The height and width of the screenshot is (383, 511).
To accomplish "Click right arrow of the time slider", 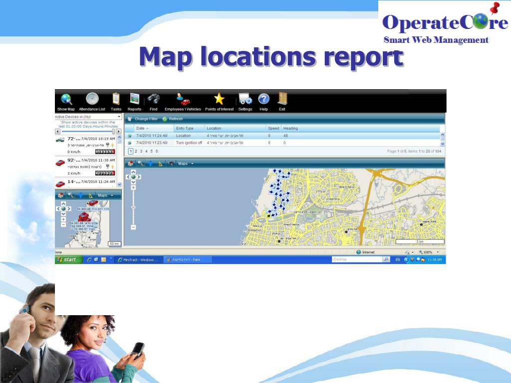I will [119, 132].
